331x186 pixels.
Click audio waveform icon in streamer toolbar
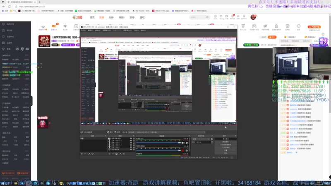coord(65,27)
